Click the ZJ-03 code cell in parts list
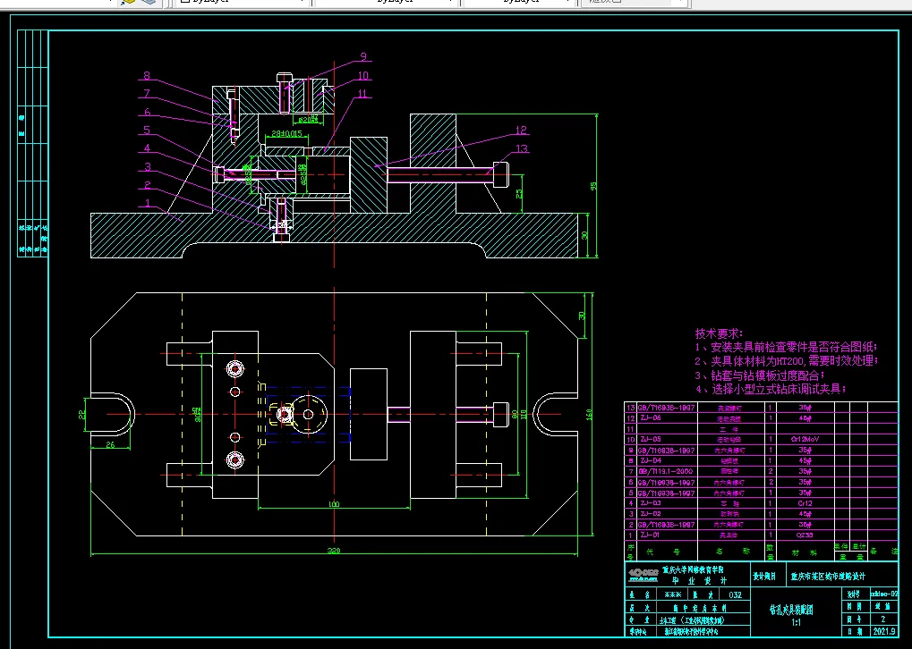 click(667, 503)
